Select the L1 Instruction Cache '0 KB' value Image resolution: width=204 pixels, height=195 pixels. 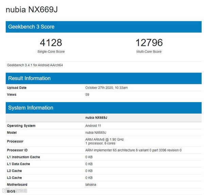[x=89, y=157]
